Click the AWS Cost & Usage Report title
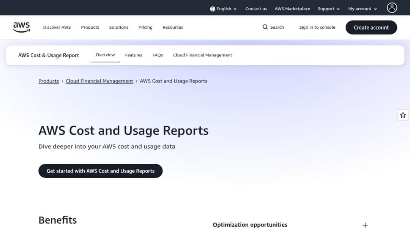 pos(48,55)
